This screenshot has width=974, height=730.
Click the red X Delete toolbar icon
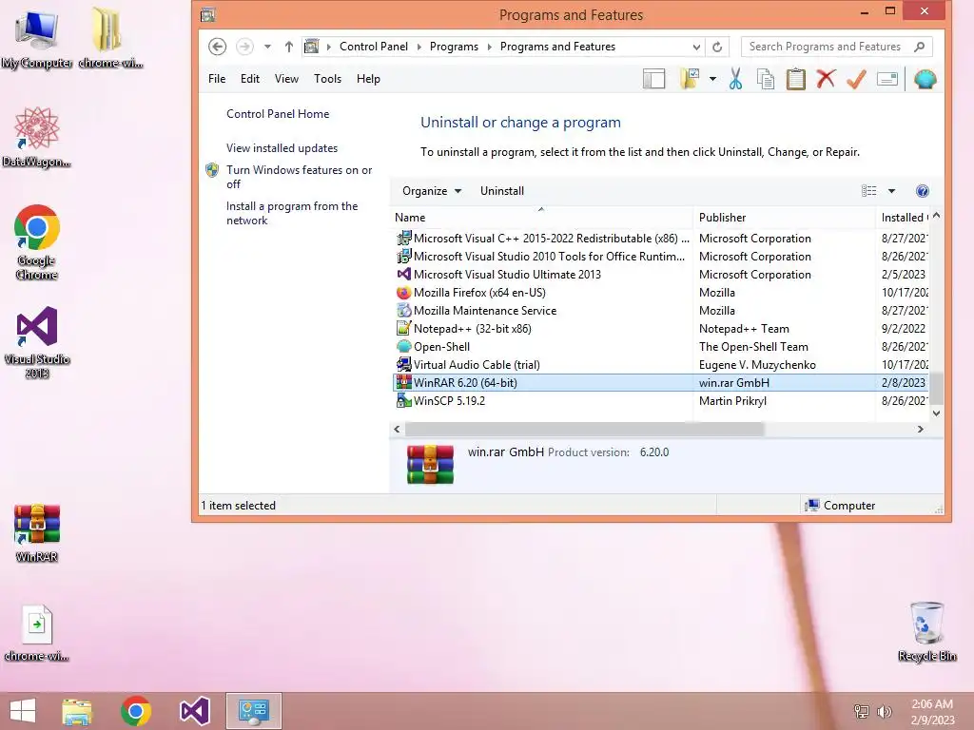pyautogui.click(x=826, y=79)
